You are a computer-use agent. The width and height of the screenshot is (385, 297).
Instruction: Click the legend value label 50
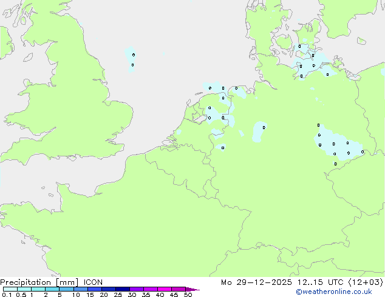[x=188, y=295]
